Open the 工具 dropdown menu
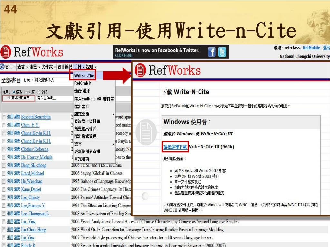The width and height of the screenshot is (330, 247). pos(79,67)
